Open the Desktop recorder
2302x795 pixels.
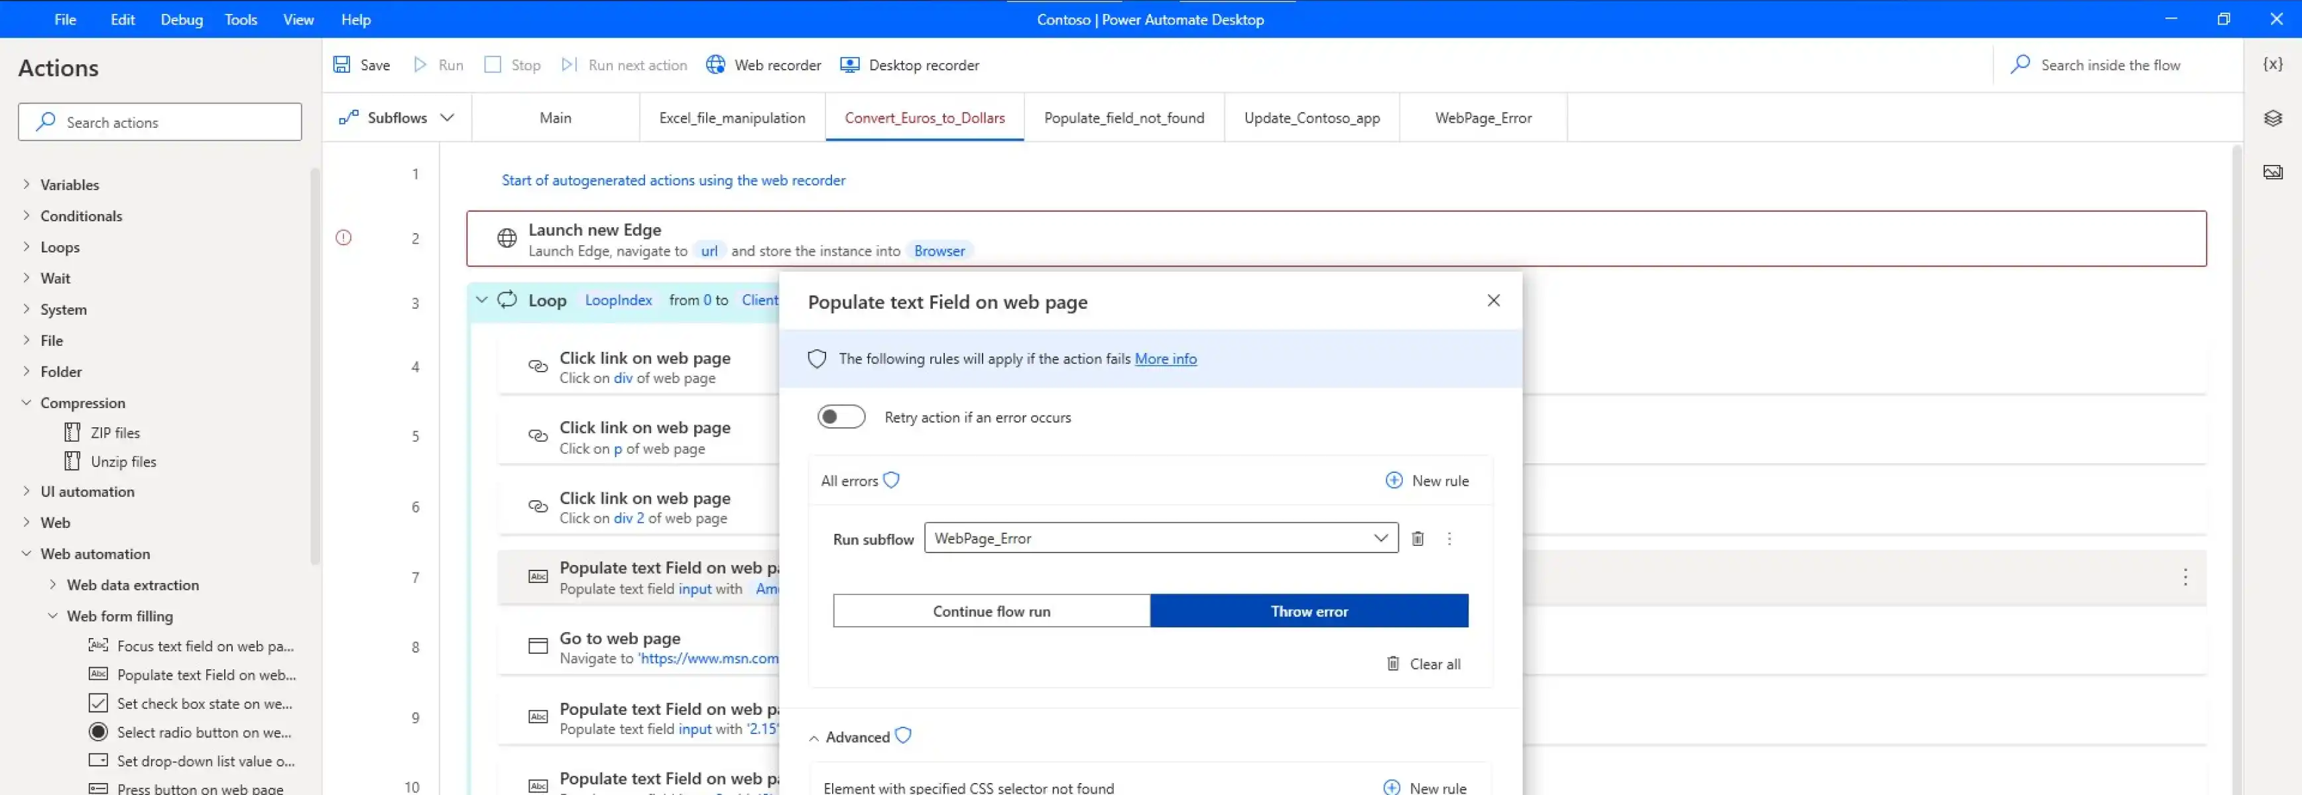[x=910, y=64]
